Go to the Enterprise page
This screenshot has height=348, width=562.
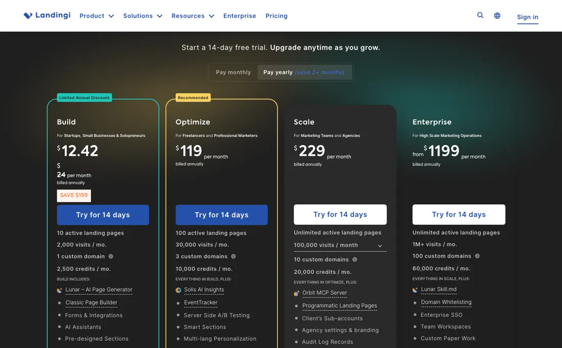pyautogui.click(x=240, y=16)
